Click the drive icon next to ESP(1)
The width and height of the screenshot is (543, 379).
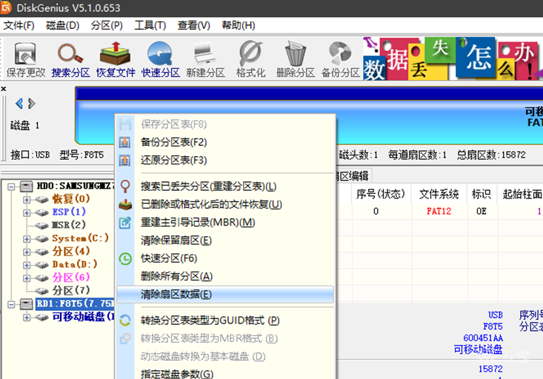(42, 212)
